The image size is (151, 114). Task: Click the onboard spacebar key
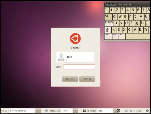[x=138, y=36]
